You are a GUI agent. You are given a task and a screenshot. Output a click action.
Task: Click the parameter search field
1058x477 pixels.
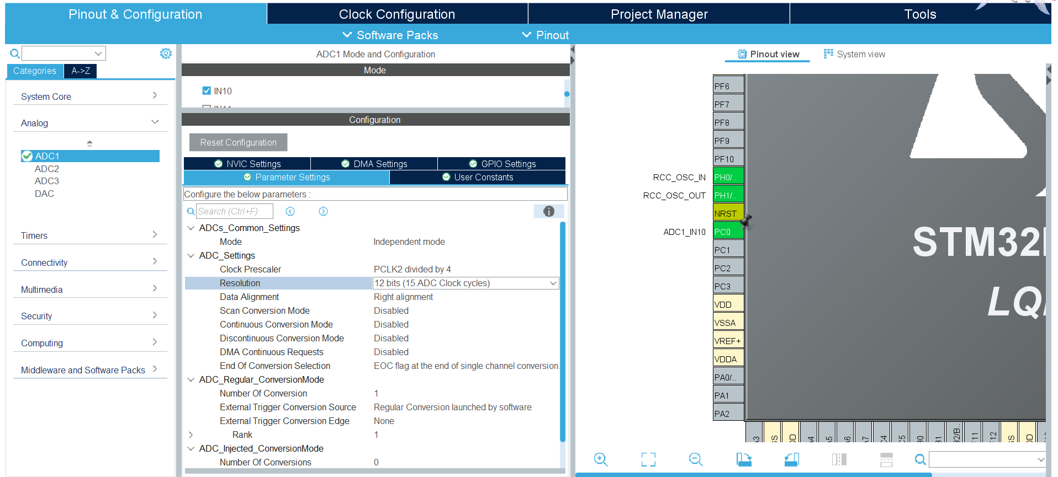click(235, 211)
